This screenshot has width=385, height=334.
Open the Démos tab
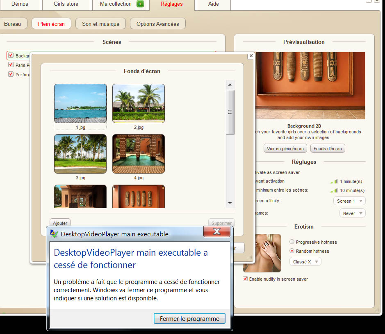(20, 4)
